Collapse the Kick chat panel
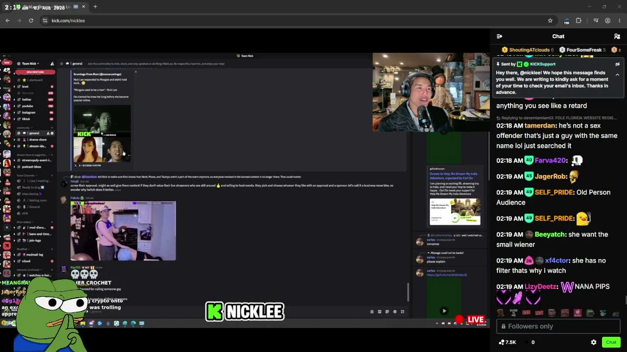The width and height of the screenshot is (627, 352). (499, 36)
